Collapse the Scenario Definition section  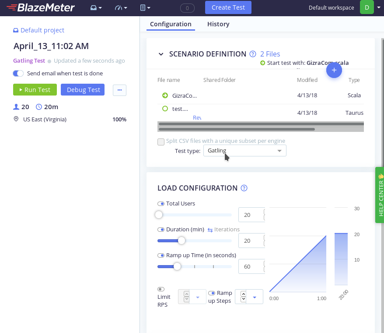[x=161, y=54]
